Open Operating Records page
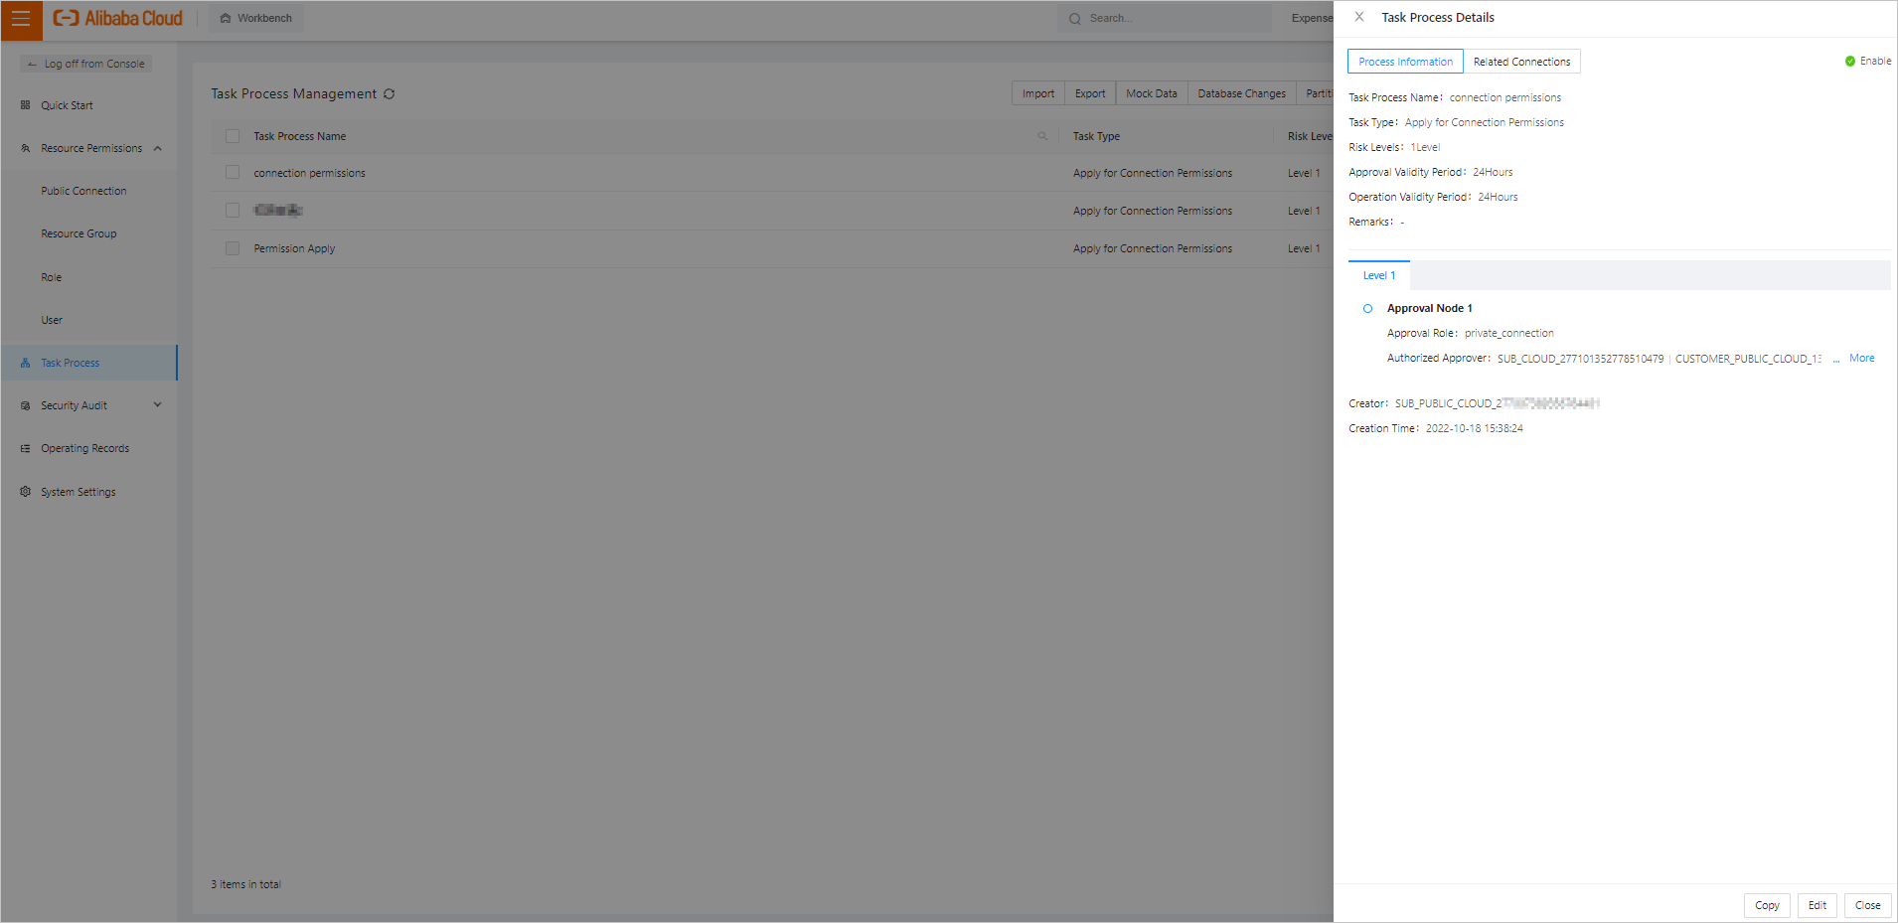The image size is (1898, 923). [x=84, y=448]
